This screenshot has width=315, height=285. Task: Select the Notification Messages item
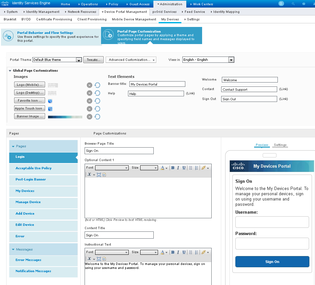(x=43, y=271)
